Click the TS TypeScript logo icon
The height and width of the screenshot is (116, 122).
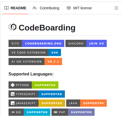13,94
